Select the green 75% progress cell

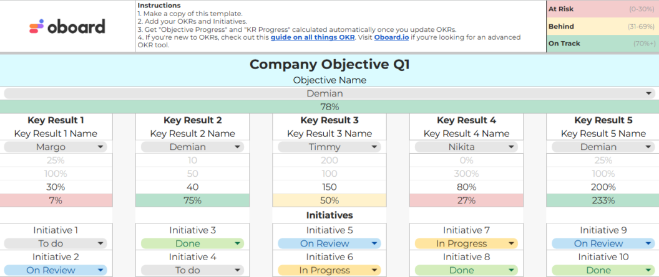coord(192,200)
